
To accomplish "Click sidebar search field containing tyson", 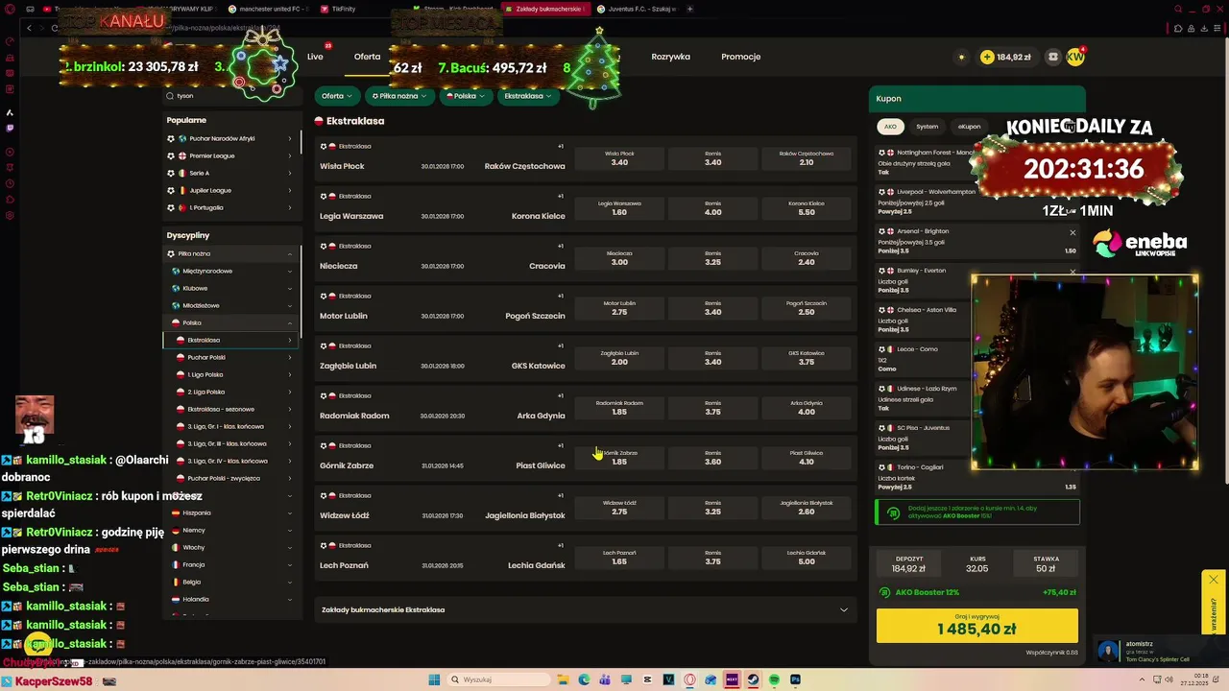I will [x=230, y=95].
